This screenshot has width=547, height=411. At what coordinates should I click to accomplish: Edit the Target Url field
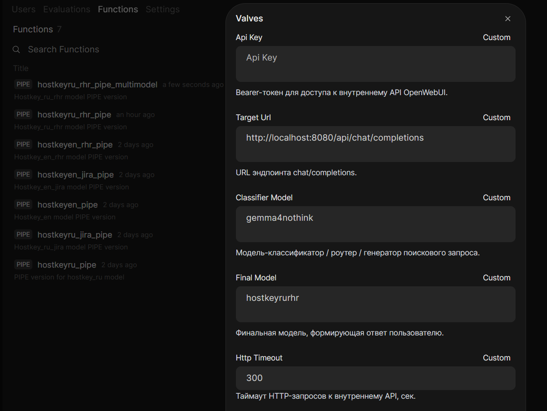click(x=375, y=144)
